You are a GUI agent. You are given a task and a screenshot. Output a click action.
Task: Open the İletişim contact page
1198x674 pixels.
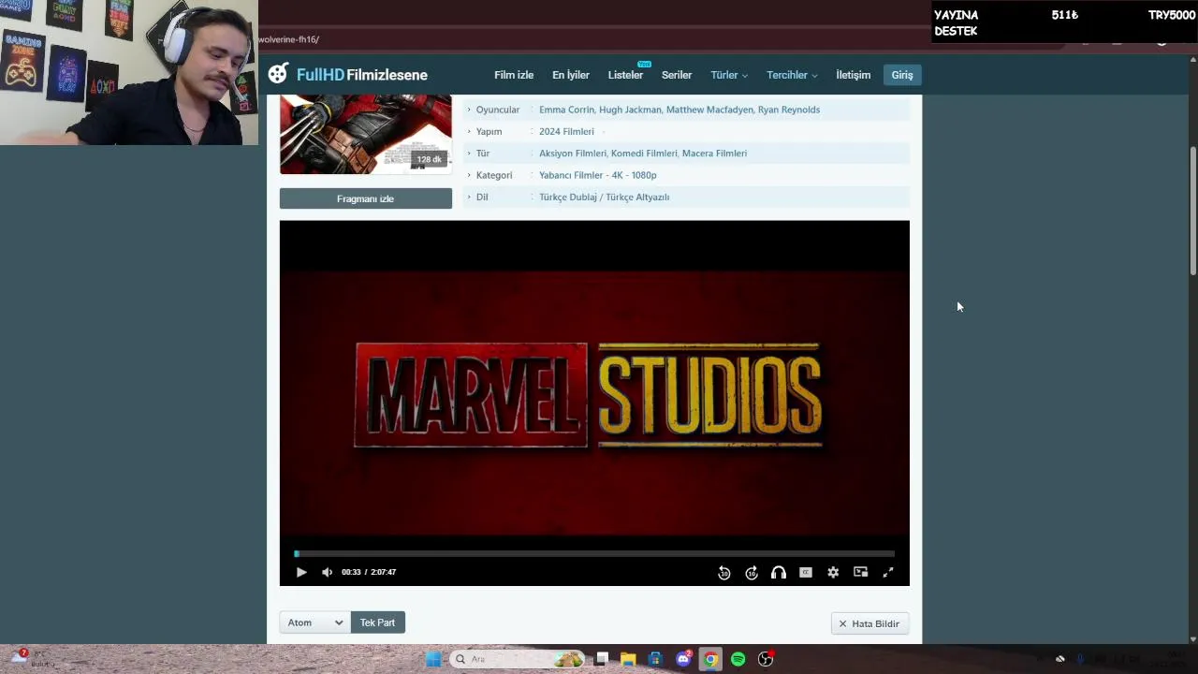[854, 75]
